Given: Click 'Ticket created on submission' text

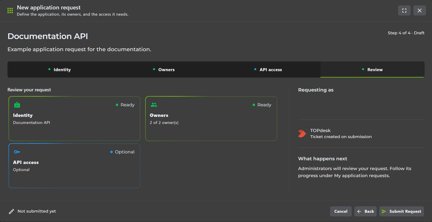Looking at the screenshot, I should pyautogui.click(x=341, y=137).
